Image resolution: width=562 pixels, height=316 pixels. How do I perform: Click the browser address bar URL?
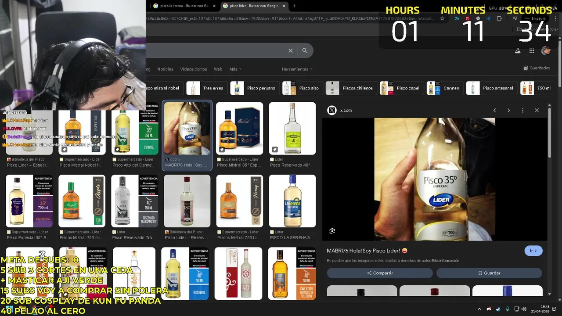(x=290, y=18)
